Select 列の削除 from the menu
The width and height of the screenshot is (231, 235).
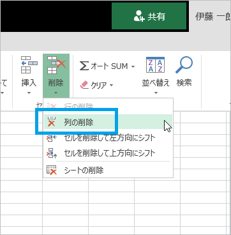click(108, 122)
